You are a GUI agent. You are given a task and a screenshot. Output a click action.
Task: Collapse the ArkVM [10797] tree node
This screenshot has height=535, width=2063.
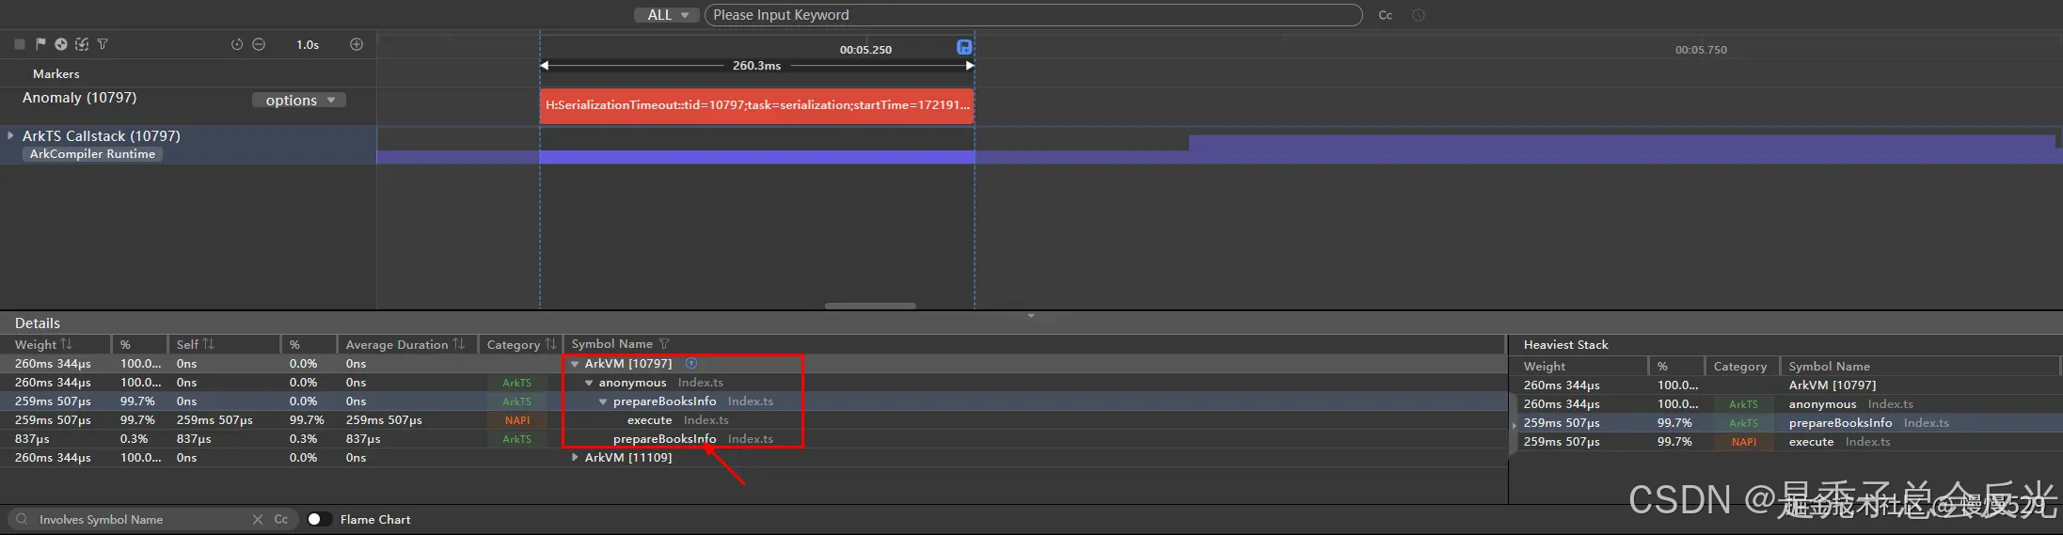[x=575, y=364]
